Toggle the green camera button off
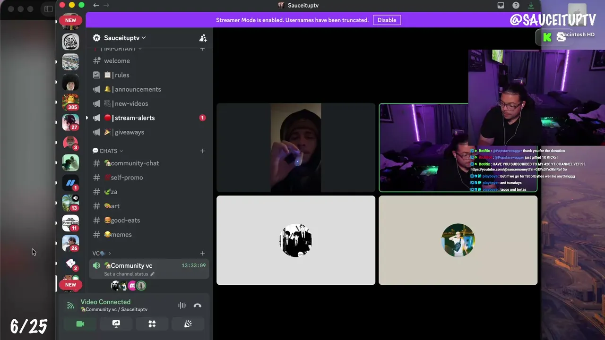Image resolution: width=605 pixels, height=340 pixels. (80, 323)
